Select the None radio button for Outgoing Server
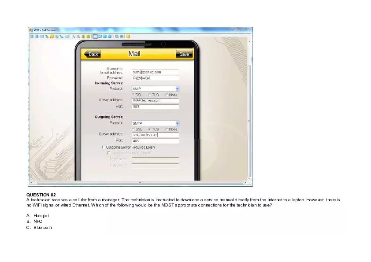The width and height of the screenshot is (371, 262). (x=167, y=129)
